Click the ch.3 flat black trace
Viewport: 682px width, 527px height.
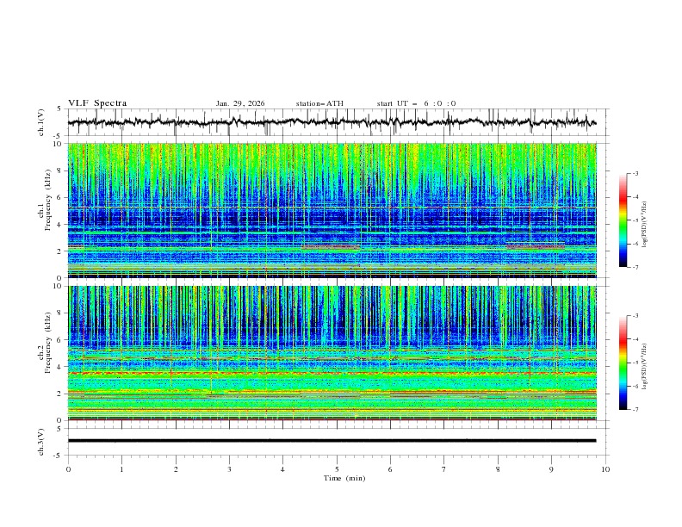[x=332, y=441]
